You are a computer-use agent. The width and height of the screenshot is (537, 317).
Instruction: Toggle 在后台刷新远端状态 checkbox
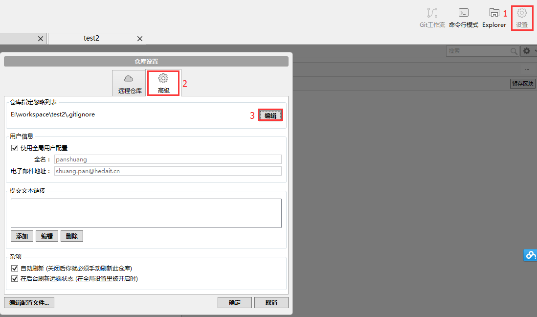pos(14,279)
